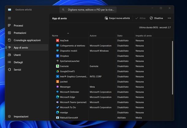Viewport: 187px width, 128px height.
Task: Click the sort arrow above the Nome column
Action: click(x=68, y=33)
